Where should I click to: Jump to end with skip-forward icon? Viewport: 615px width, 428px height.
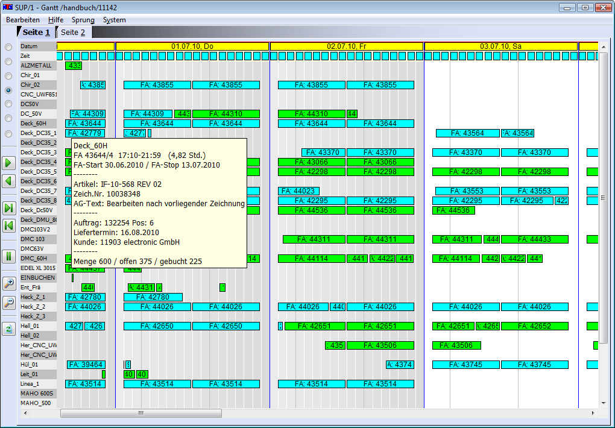pyautogui.click(x=8, y=208)
